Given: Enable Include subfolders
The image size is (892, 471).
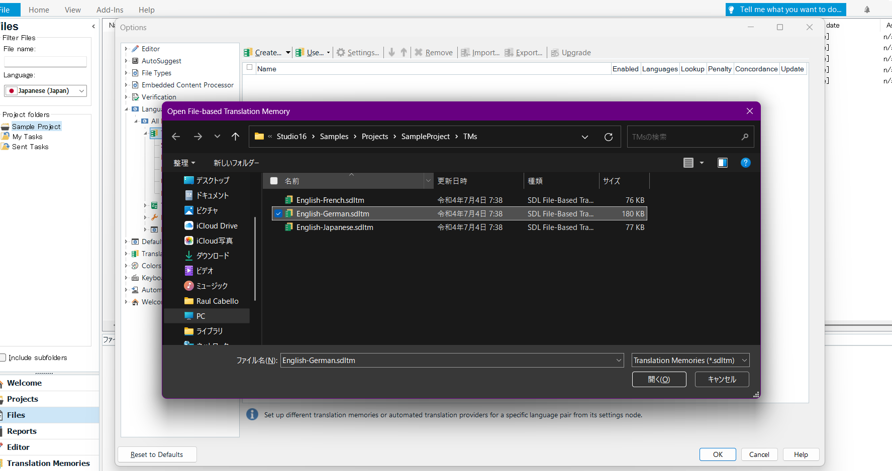Looking at the screenshot, I should pyautogui.click(x=4, y=358).
